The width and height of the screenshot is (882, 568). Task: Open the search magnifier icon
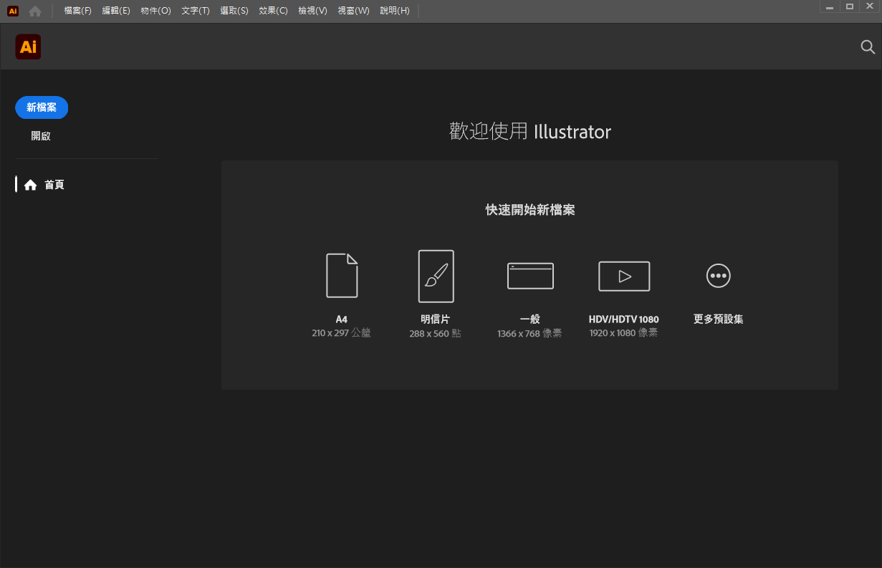[868, 47]
